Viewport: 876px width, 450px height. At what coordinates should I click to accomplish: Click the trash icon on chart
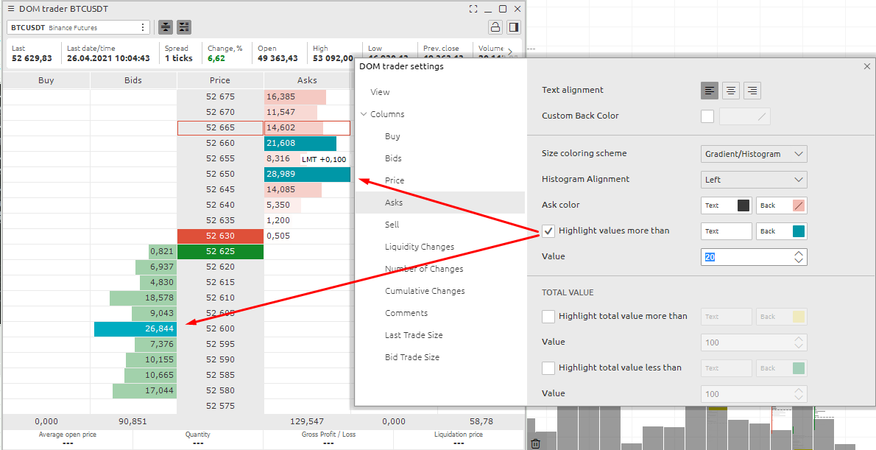coord(536,443)
